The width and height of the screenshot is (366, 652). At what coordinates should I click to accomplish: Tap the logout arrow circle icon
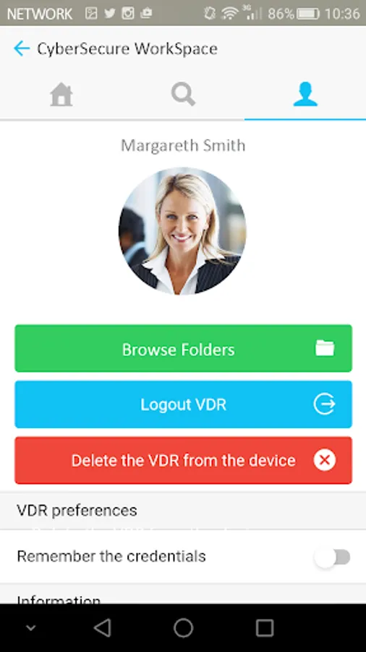pyautogui.click(x=324, y=404)
